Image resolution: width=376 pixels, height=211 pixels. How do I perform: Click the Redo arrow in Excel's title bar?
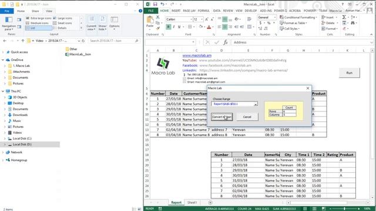[172, 4]
